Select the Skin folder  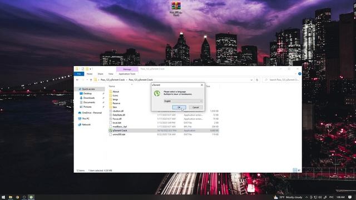point(115,107)
